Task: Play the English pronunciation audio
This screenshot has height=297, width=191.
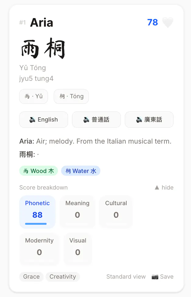Action: pos(44,119)
